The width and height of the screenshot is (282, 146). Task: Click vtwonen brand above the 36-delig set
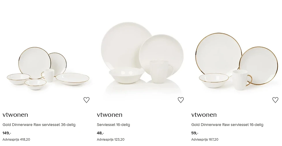pyautogui.click(x=15, y=115)
